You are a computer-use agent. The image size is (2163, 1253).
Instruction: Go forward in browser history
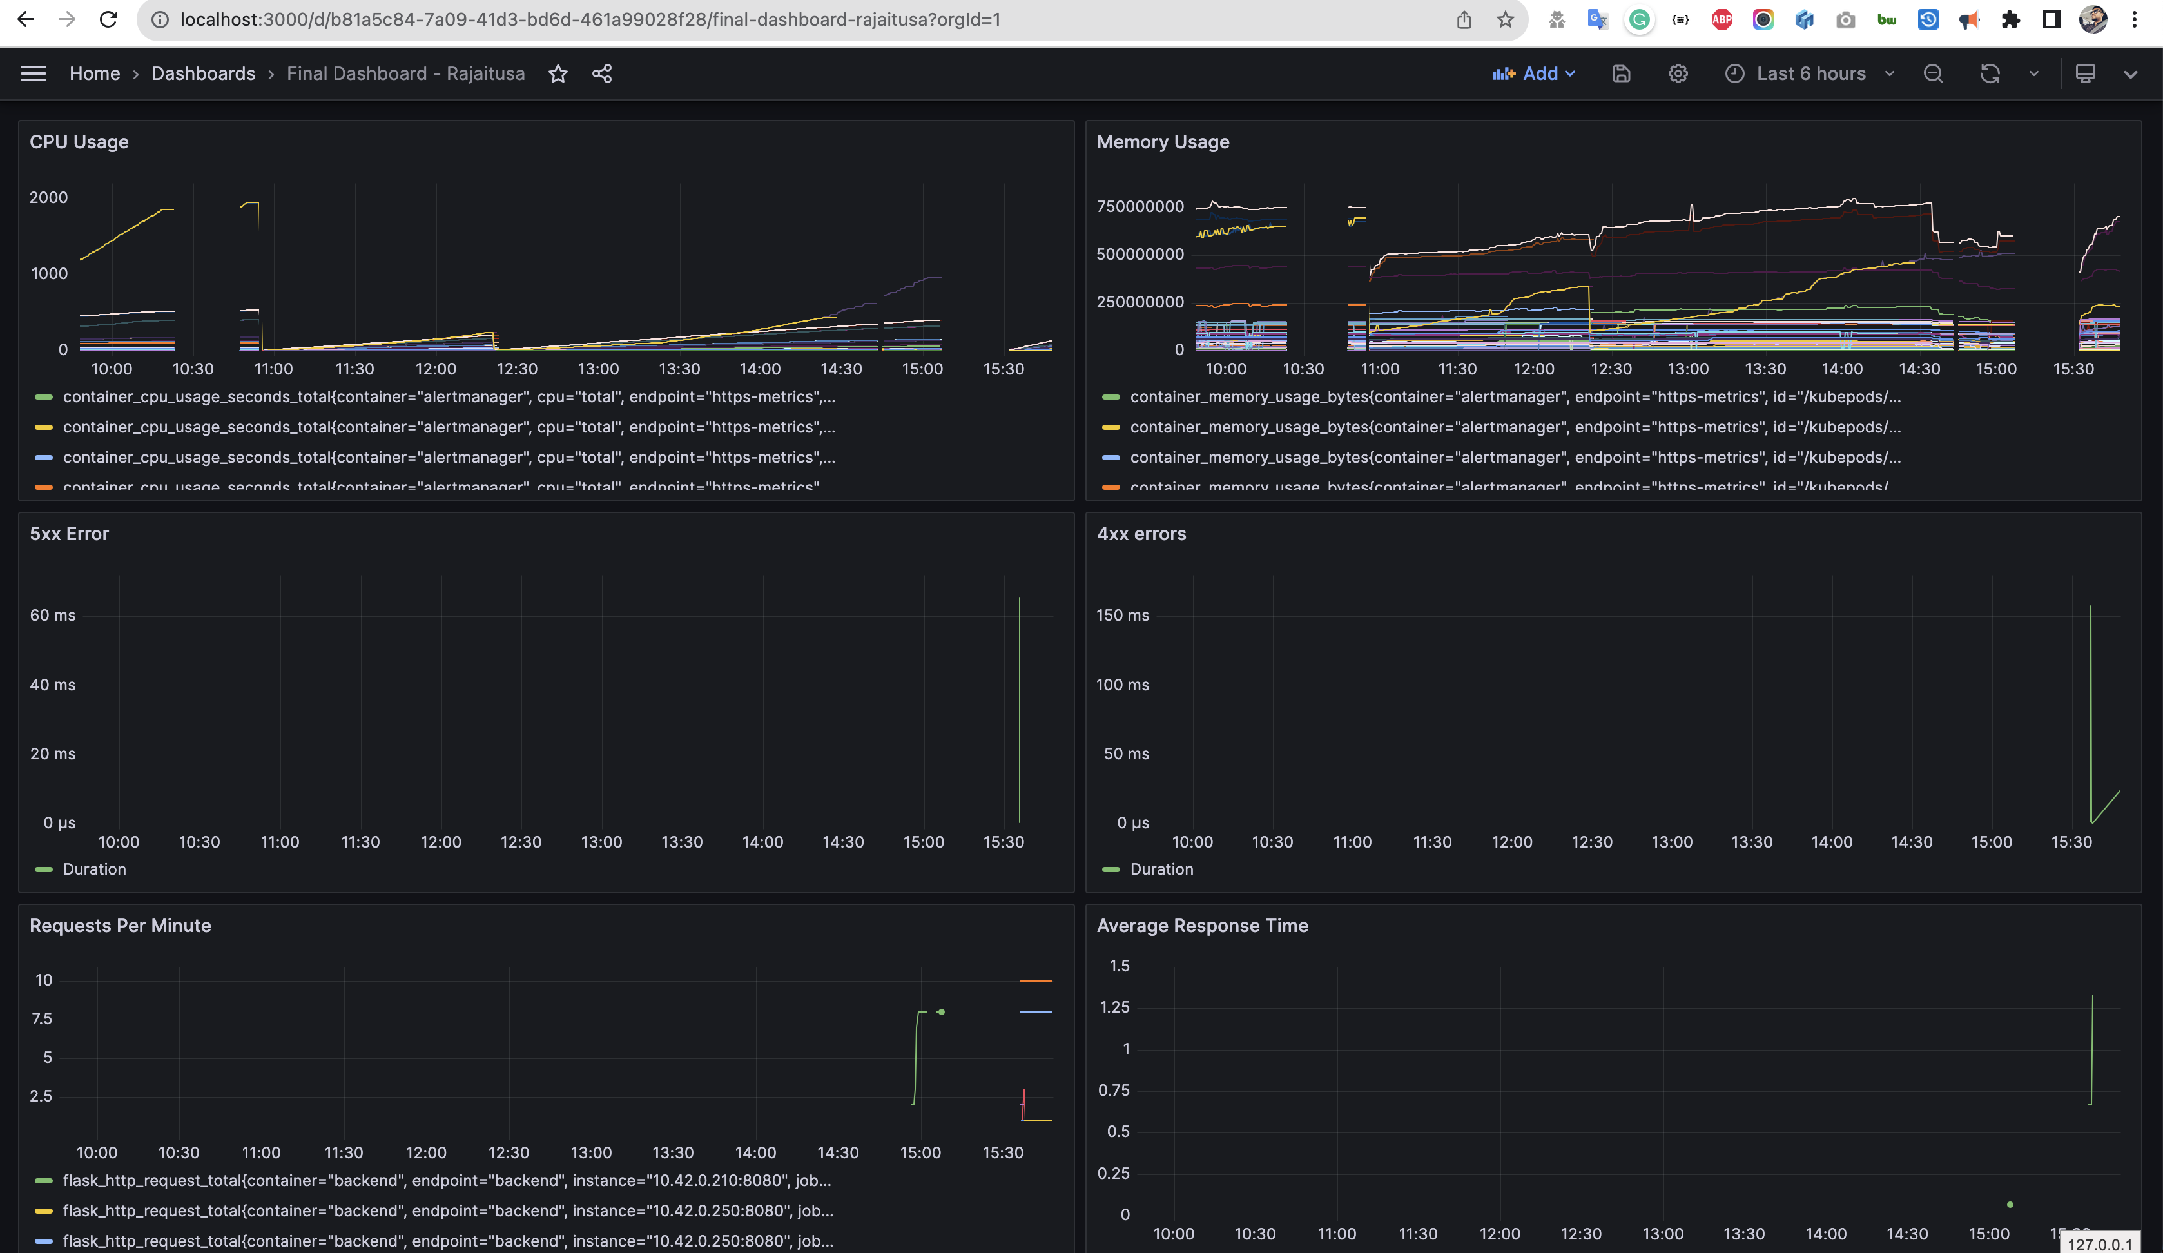66,19
